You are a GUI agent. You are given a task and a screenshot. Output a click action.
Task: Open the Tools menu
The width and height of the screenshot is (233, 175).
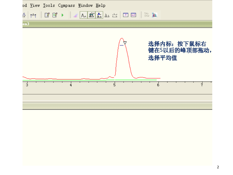point(49,5)
